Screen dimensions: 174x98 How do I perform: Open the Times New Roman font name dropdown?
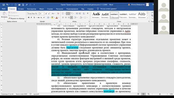[x=38, y=14]
